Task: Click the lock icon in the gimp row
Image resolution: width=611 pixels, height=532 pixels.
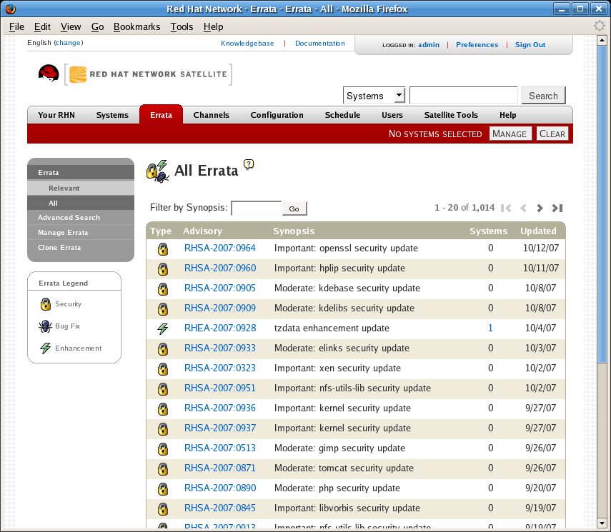Action: 163,448
